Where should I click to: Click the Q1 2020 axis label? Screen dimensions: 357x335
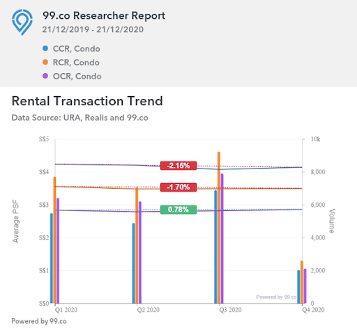pyautogui.click(x=66, y=310)
